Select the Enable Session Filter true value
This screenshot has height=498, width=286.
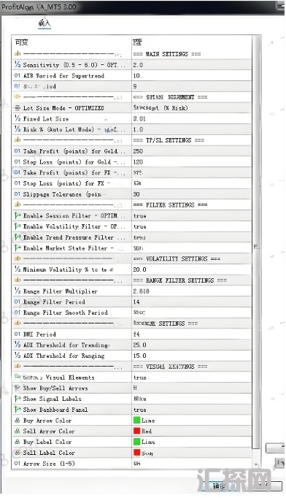point(139,215)
